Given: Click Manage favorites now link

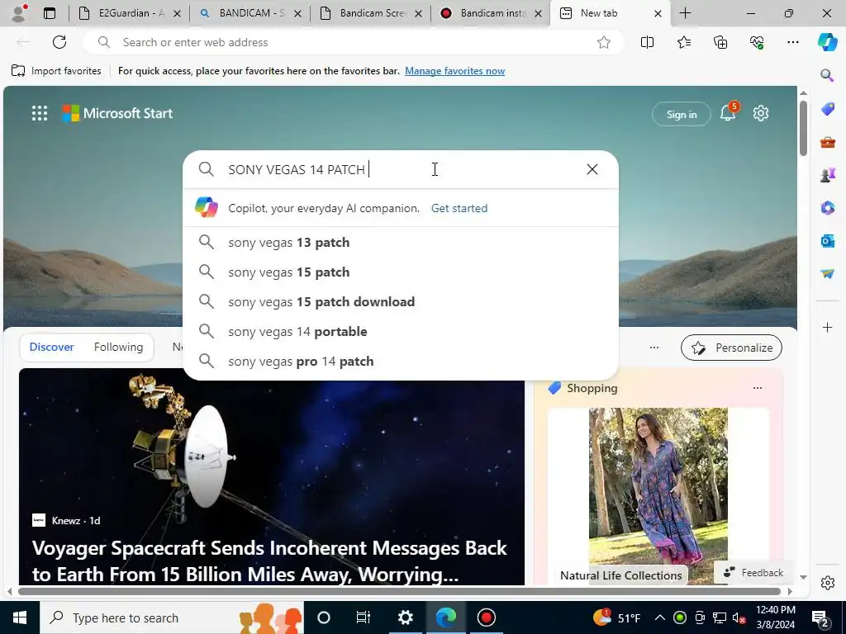Looking at the screenshot, I should (455, 71).
